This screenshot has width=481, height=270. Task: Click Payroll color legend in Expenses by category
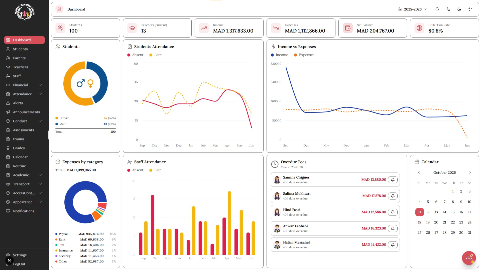[x=56, y=234]
